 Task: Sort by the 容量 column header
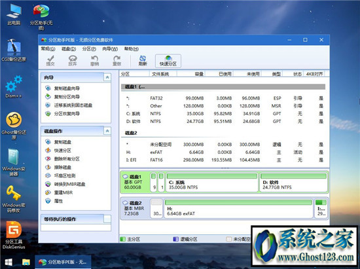click(x=191, y=74)
